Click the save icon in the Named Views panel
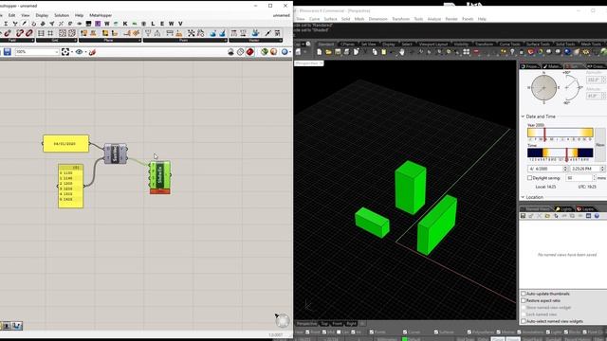Image resolution: width=607 pixels, height=341 pixels. tap(523, 216)
